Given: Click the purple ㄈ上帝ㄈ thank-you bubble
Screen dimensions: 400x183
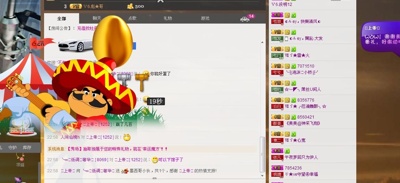Looking at the screenshot, I should [381, 37].
